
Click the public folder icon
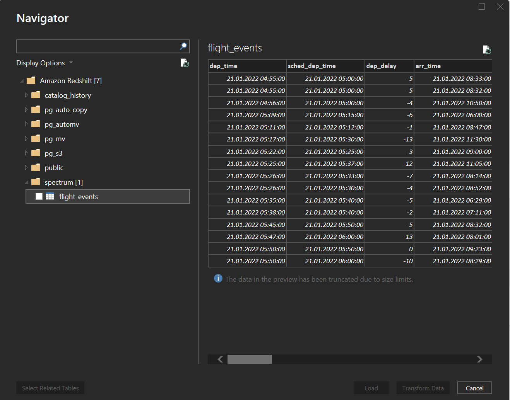pyautogui.click(x=36, y=167)
